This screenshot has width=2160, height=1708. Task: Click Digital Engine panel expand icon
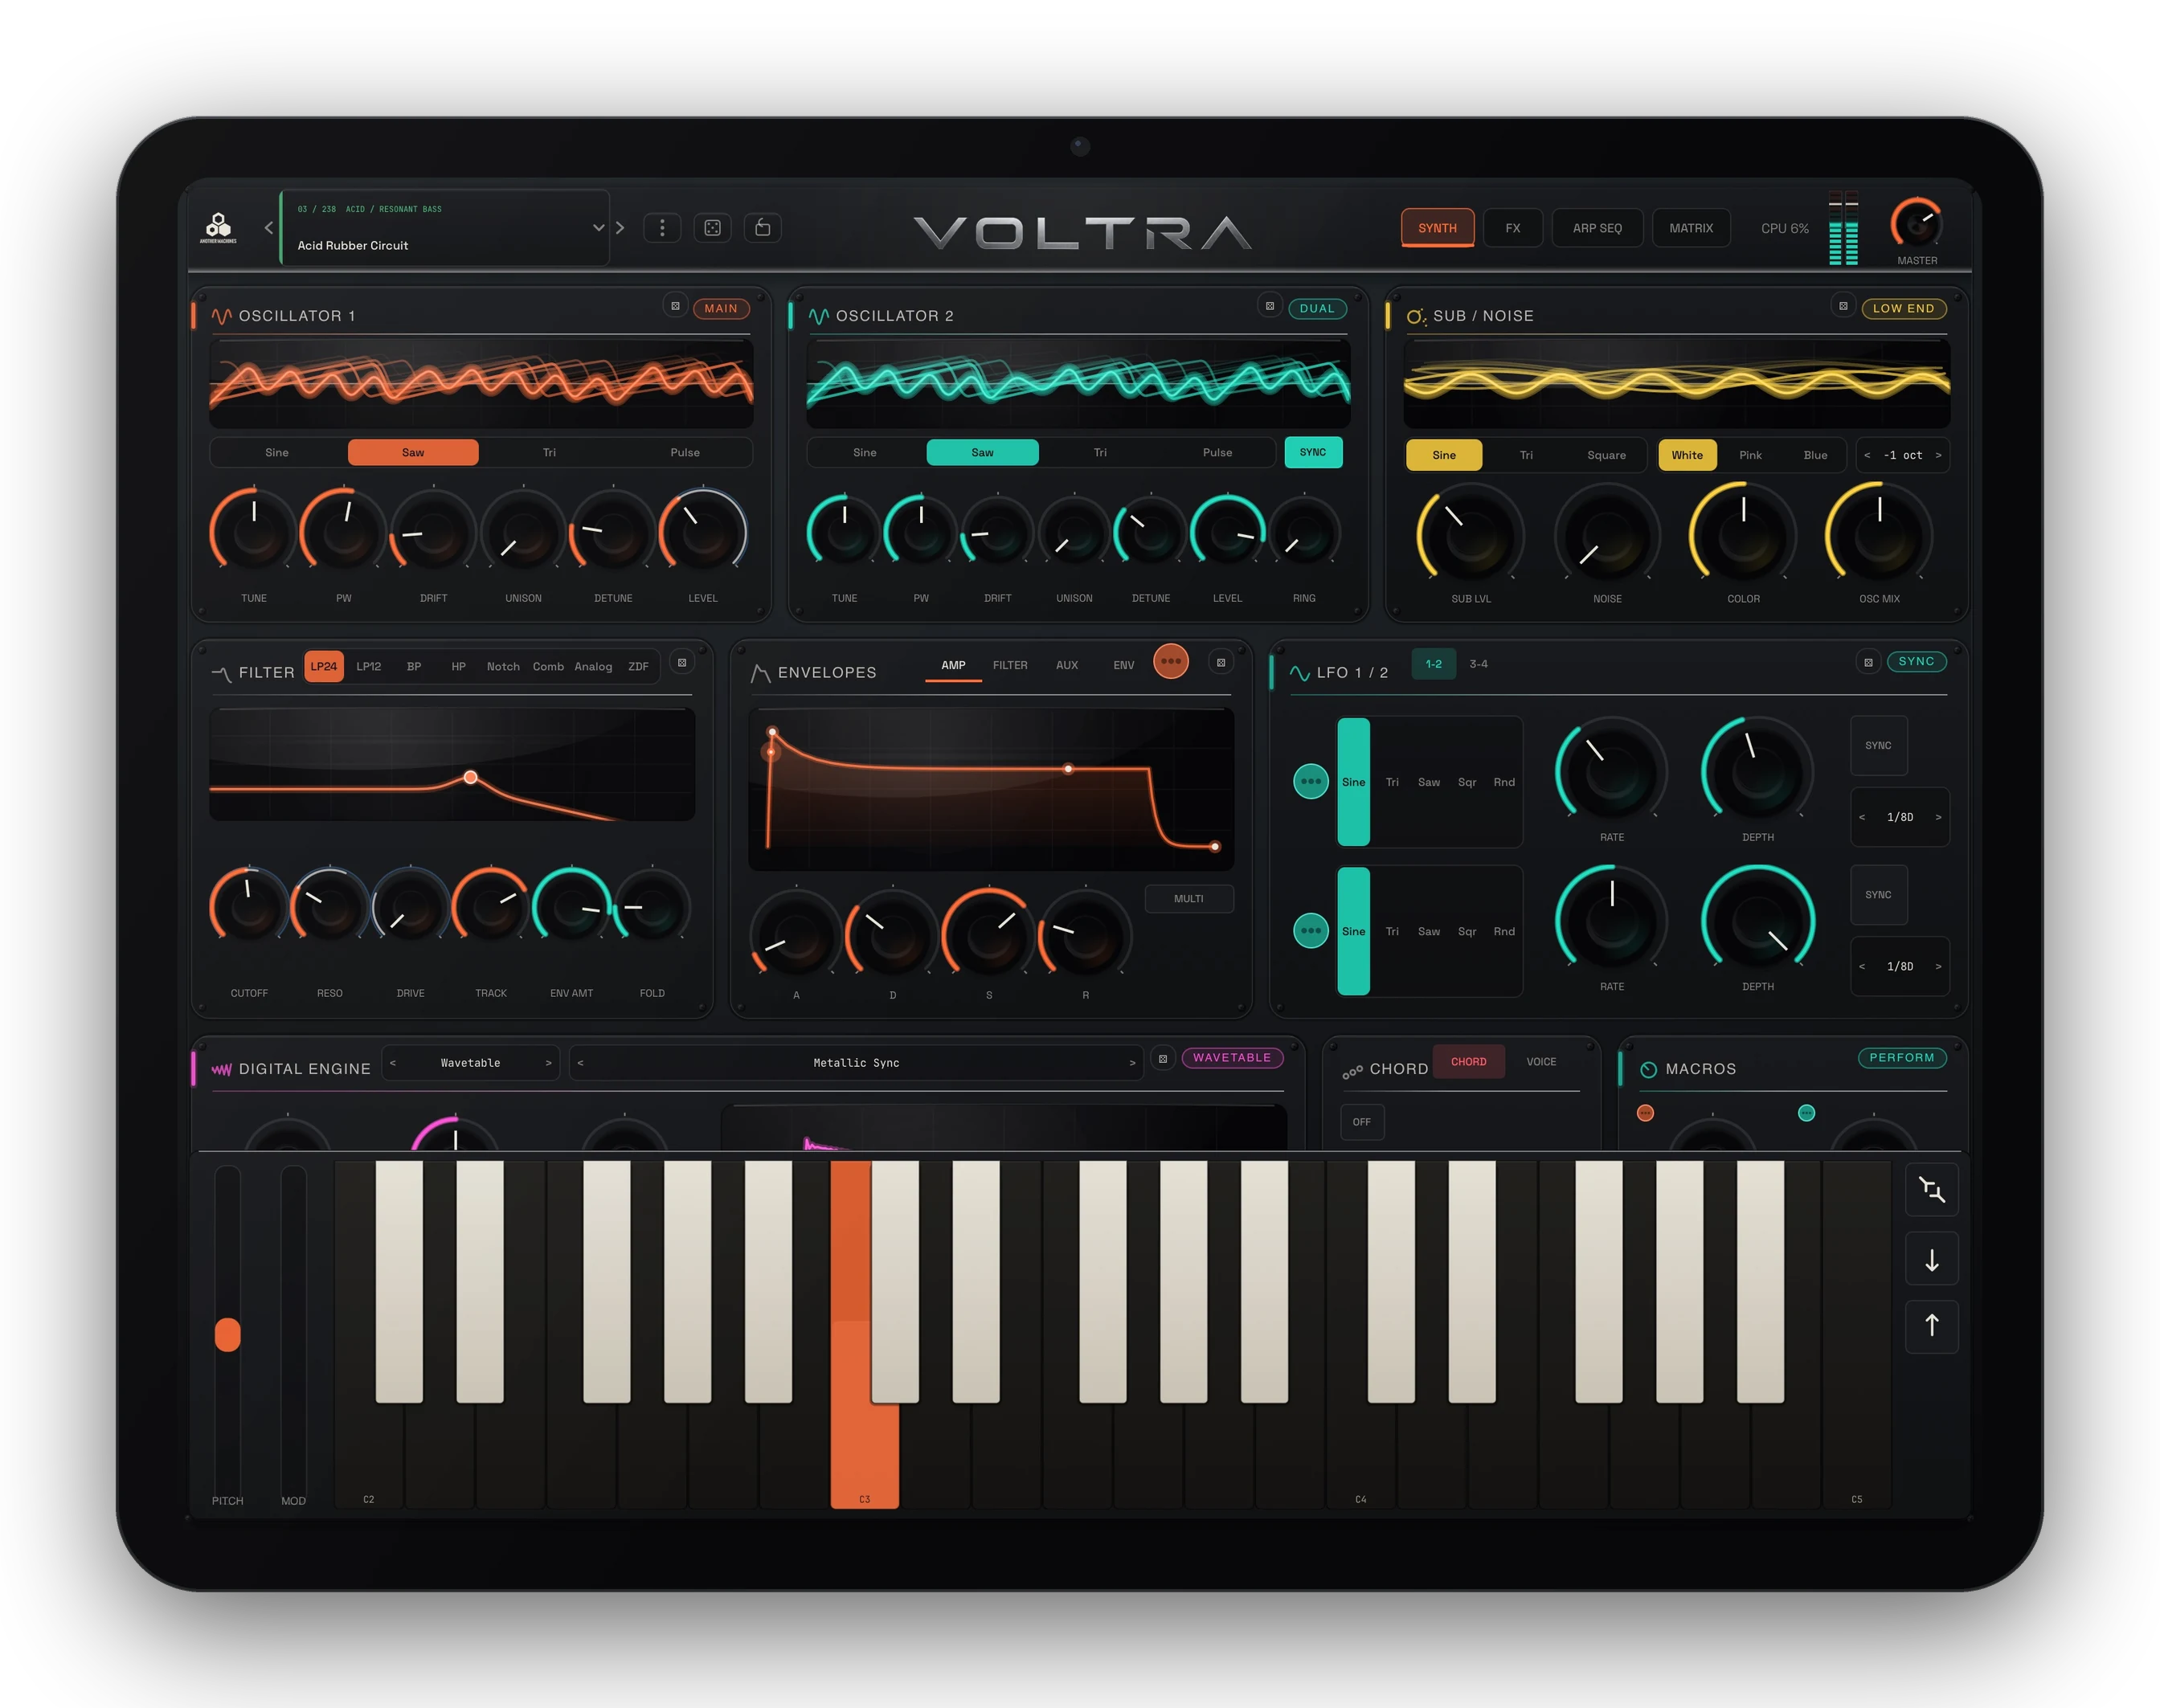click(1163, 1058)
